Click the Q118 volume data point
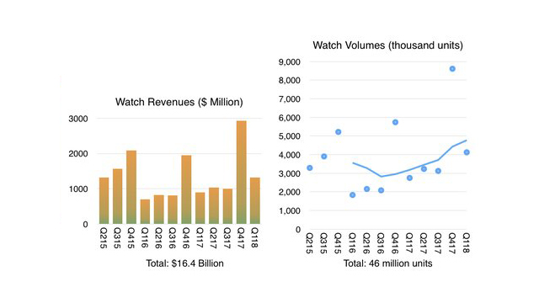Image resolution: width=539 pixels, height=303 pixels. tap(467, 152)
